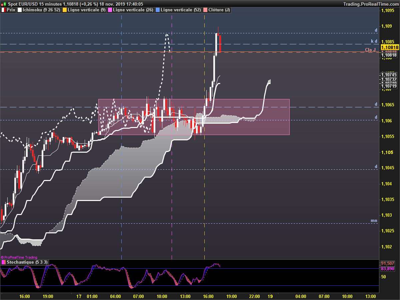The width and height of the screenshot is (400, 300).
Task: Click the yellow current price tag 1,10818
Action: point(390,48)
